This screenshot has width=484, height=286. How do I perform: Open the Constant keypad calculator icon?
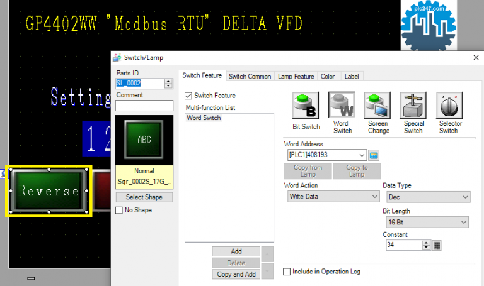tap(437, 245)
